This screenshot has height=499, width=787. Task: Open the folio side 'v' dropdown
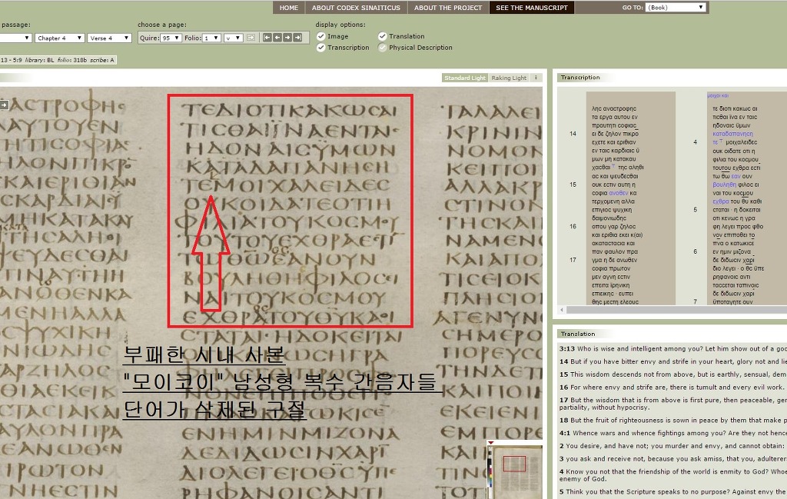[x=234, y=38]
